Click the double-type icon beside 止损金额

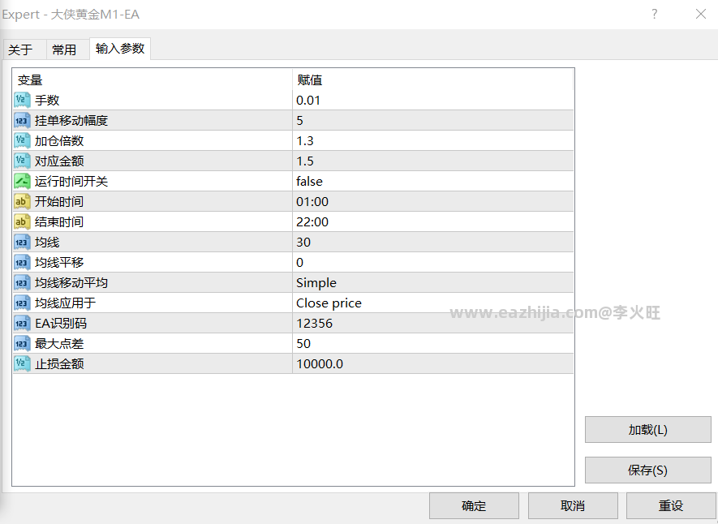click(22, 363)
